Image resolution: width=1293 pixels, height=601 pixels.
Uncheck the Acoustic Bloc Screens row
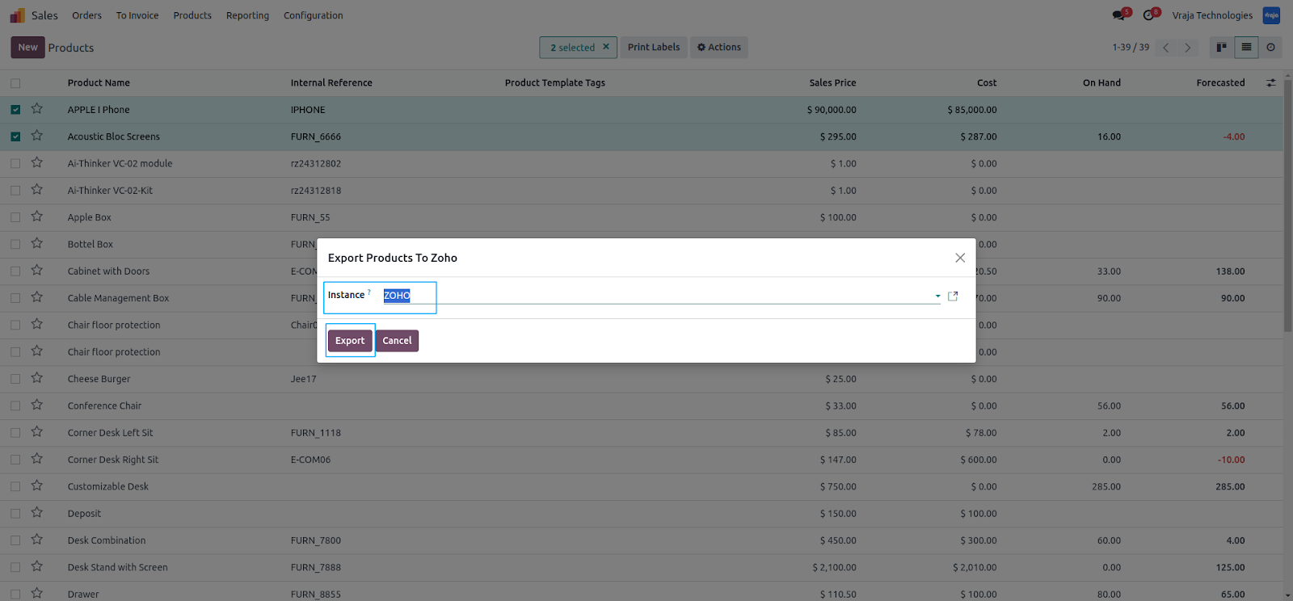15,137
